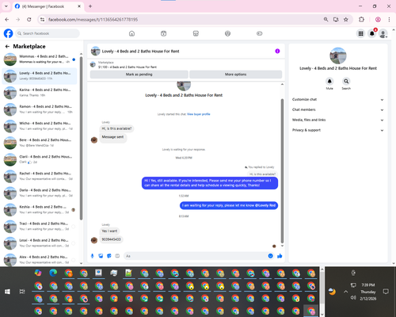Open Copilot from taskbar
This screenshot has height=317, width=396.
click(38, 273)
